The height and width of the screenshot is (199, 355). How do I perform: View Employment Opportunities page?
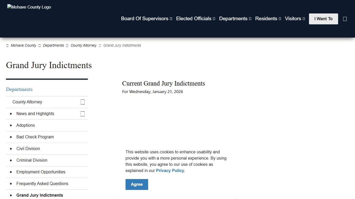(41, 172)
